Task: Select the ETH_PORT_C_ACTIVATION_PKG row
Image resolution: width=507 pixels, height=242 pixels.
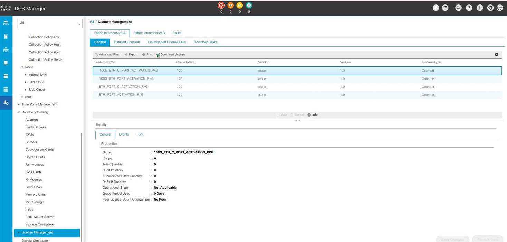Action: click(297, 87)
